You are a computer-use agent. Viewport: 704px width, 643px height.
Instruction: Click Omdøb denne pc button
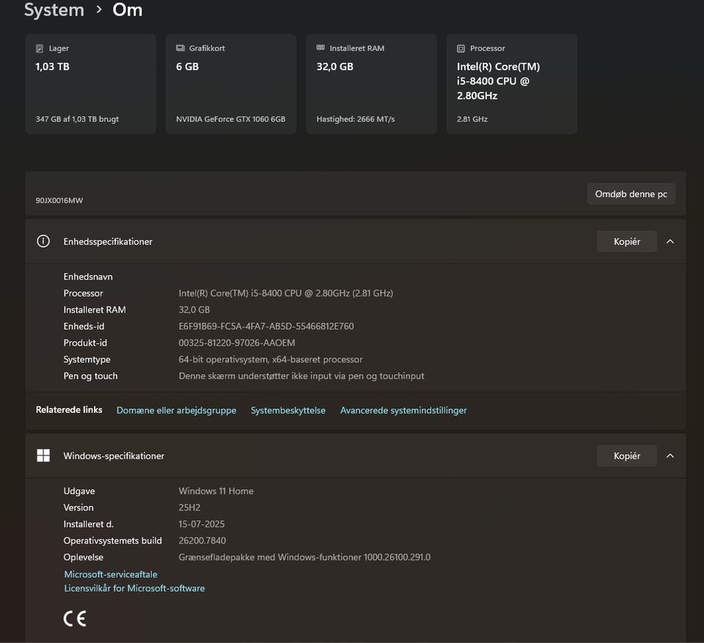point(631,194)
